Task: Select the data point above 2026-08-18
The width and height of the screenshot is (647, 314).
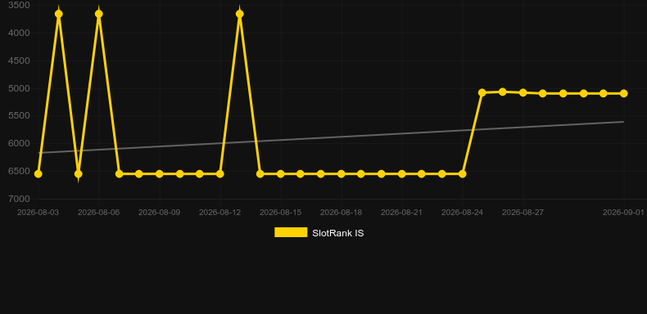Action: pyautogui.click(x=342, y=174)
